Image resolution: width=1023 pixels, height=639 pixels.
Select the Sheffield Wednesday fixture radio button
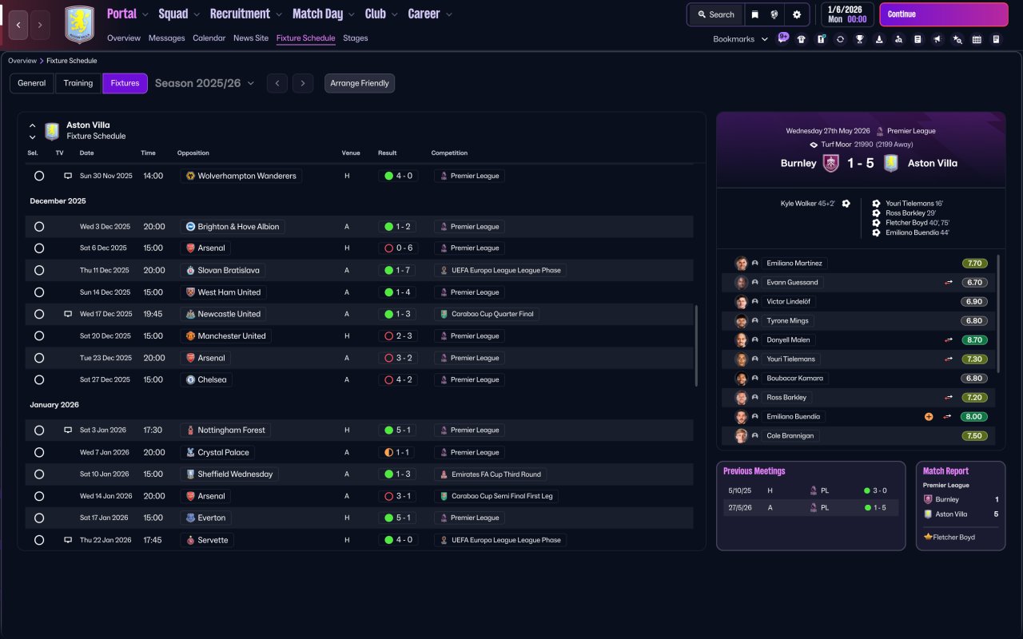pos(39,474)
